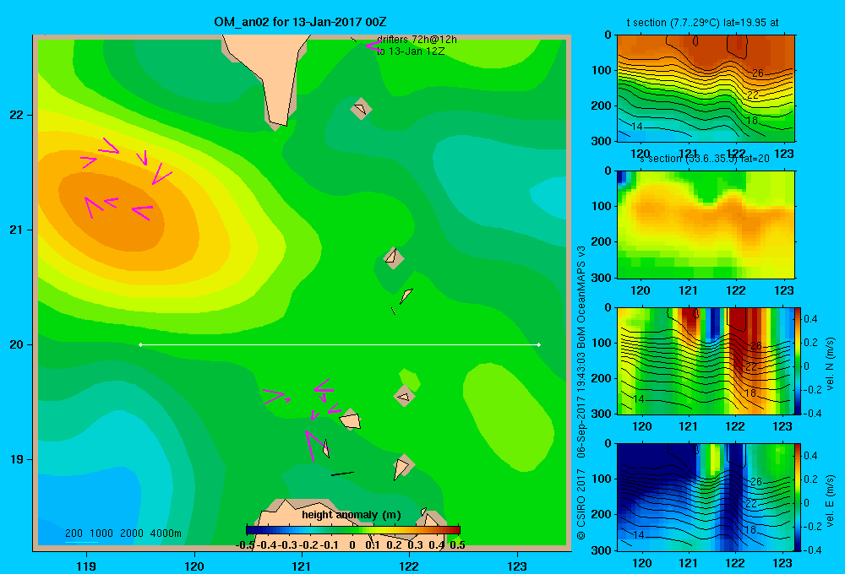Click the 0.5 value at the height anomaly bar's end
The image size is (845, 574).
[x=457, y=545]
